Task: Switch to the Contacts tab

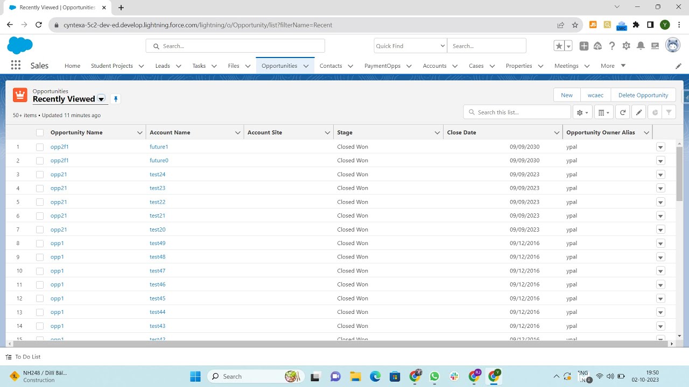Action: pyautogui.click(x=331, y=66)
